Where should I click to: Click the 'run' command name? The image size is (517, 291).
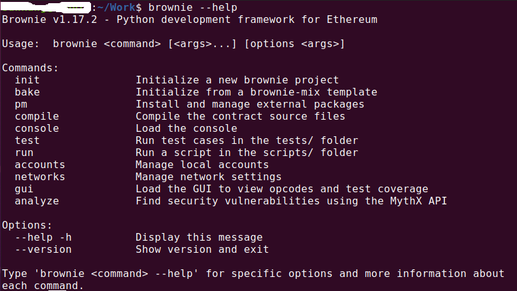24,153
